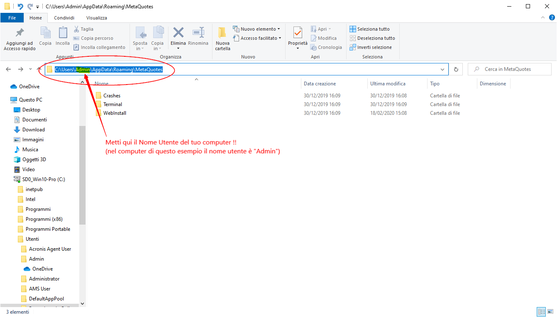Image resolution: width=557 pixels, height=317 pixels.
Task: Switch to large icons view in status bar
Action: 550,312
